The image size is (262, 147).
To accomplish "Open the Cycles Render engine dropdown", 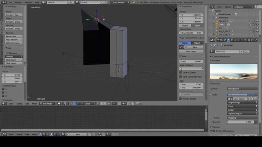I will coord(120,2).
